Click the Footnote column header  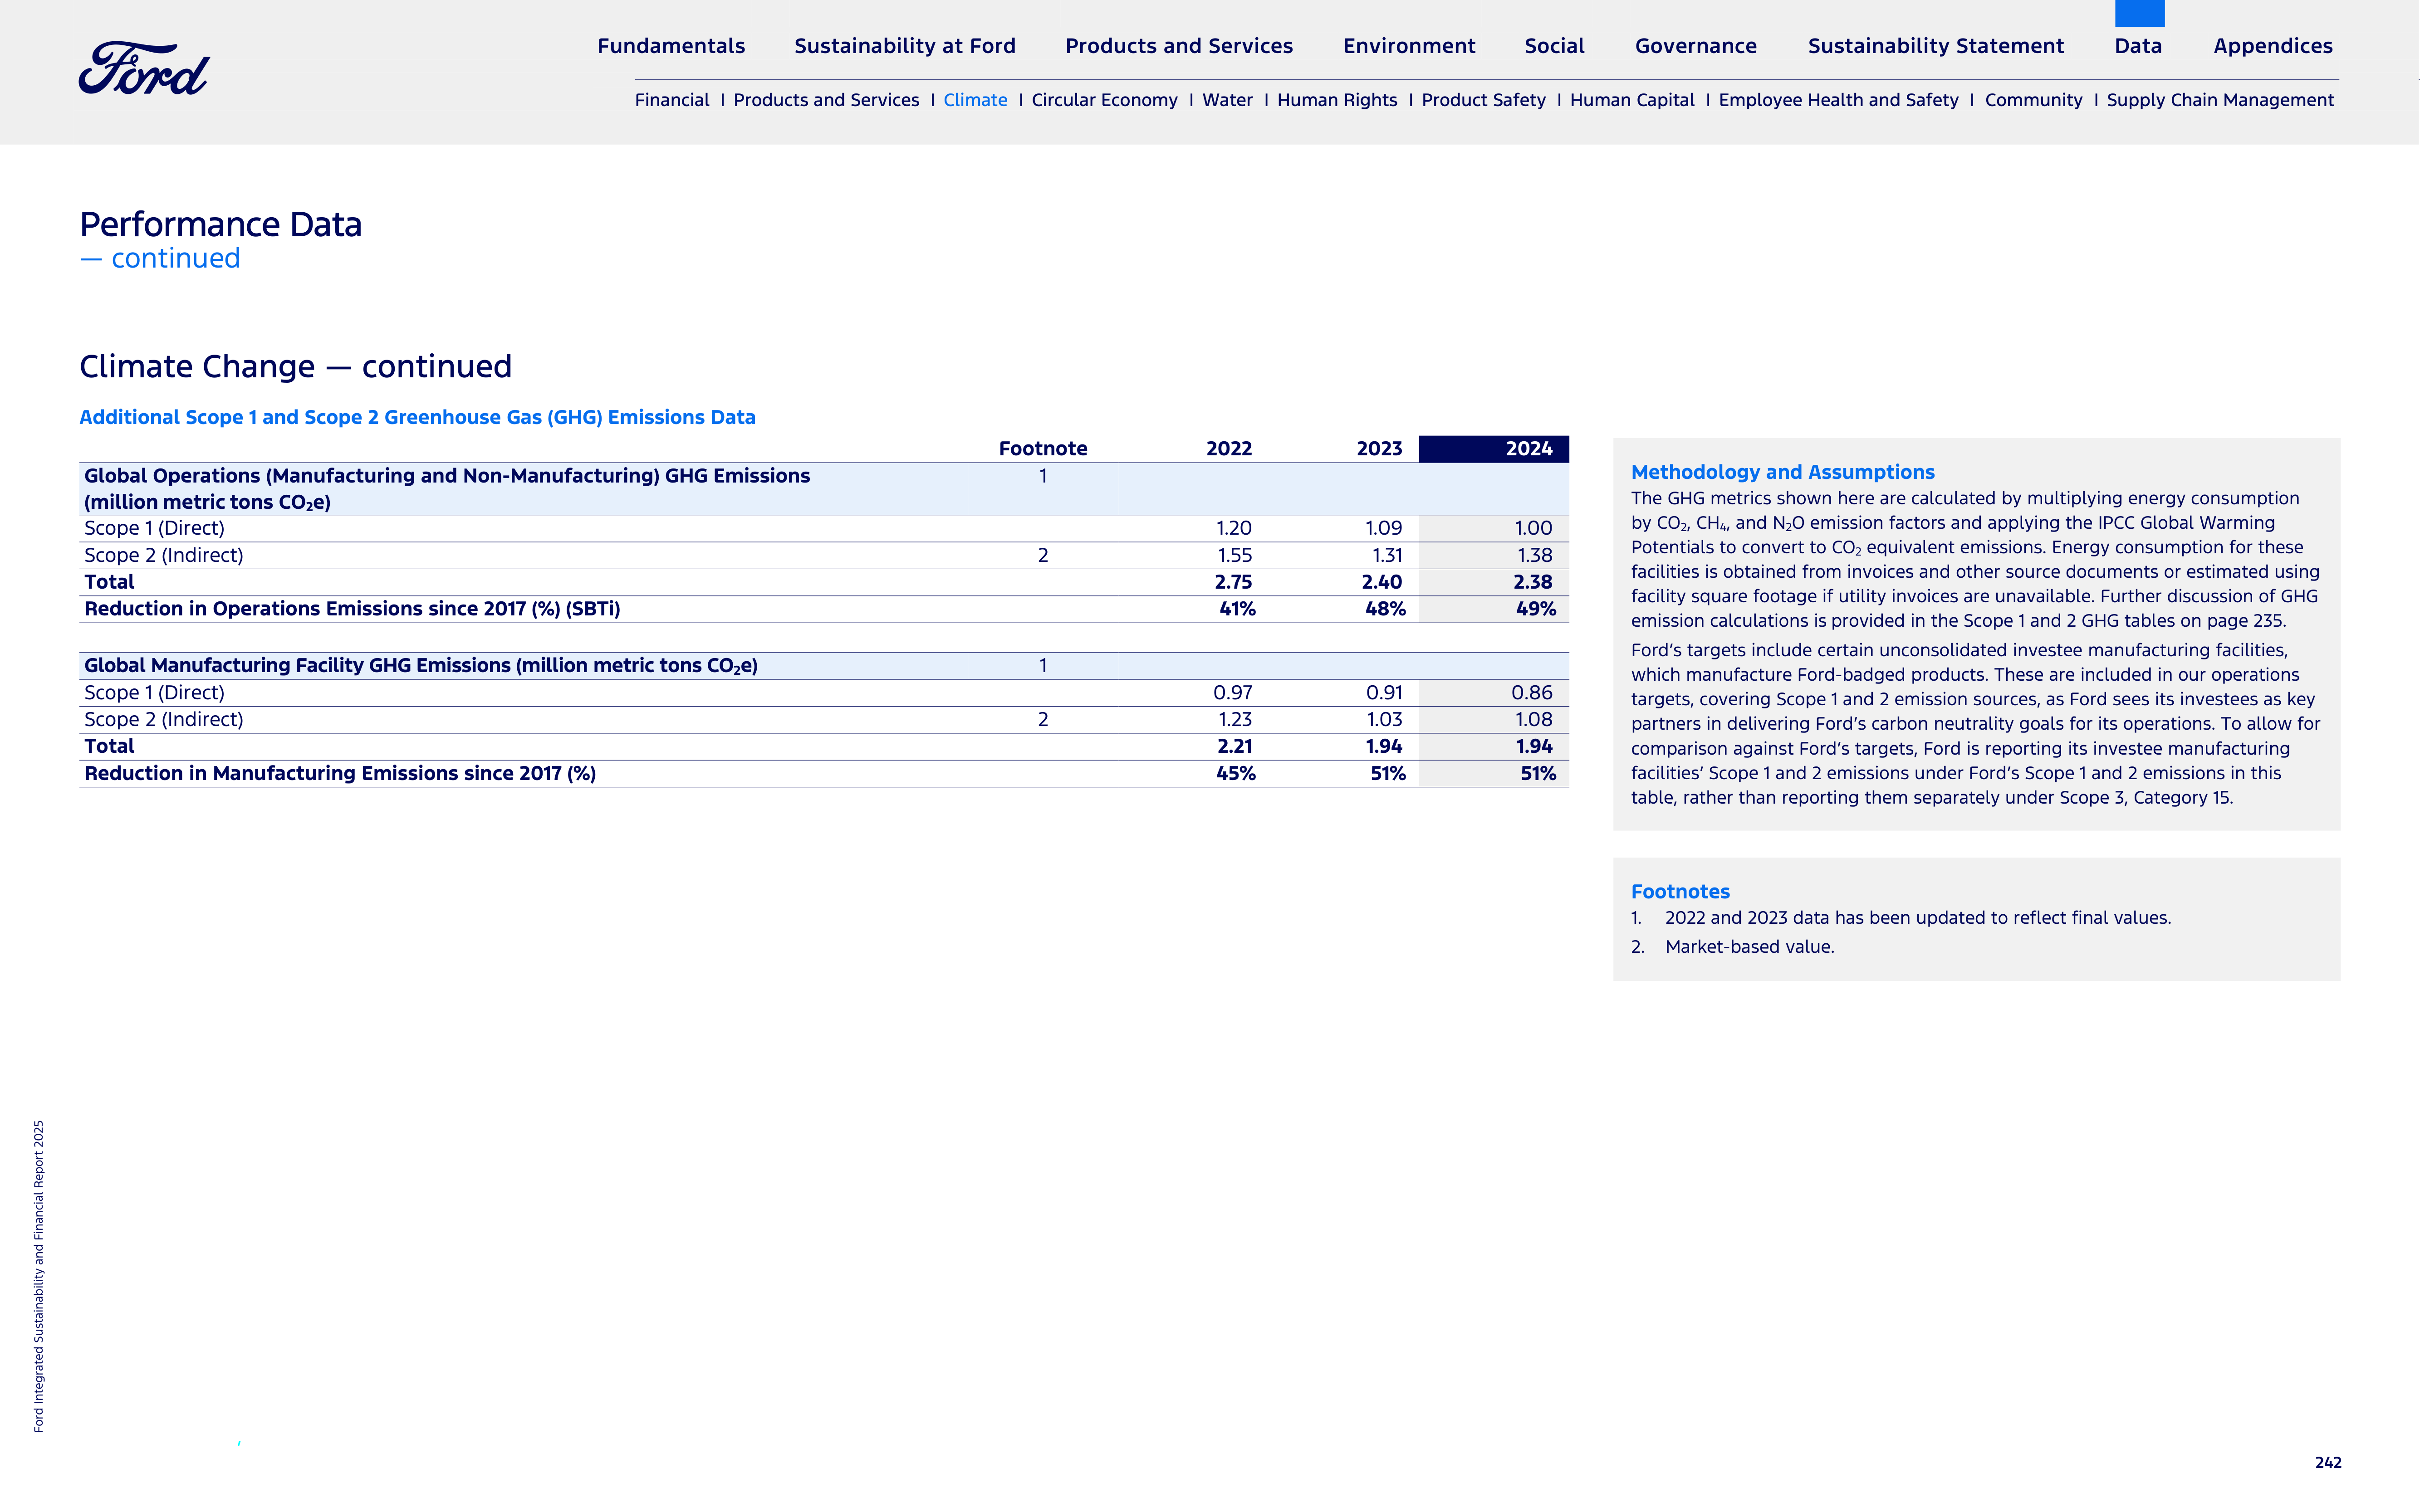1043,449
